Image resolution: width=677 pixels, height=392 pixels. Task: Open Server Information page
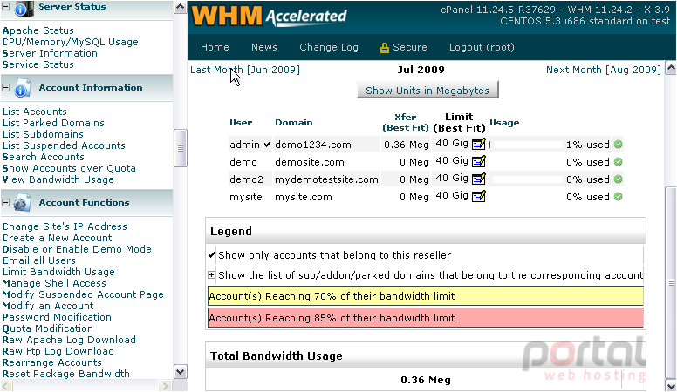pyautogui.click(x=50, y=53)
